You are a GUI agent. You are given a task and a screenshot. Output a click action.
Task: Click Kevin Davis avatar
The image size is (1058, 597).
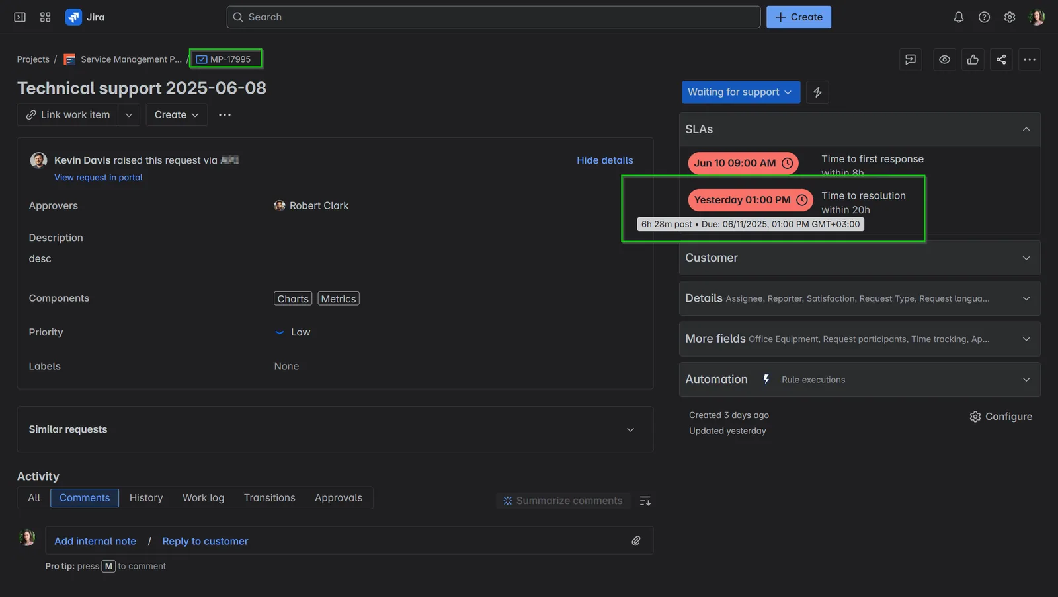pos(38,160)
